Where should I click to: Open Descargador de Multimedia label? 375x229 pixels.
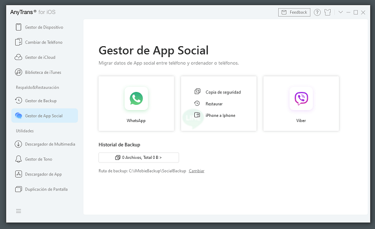50,144
